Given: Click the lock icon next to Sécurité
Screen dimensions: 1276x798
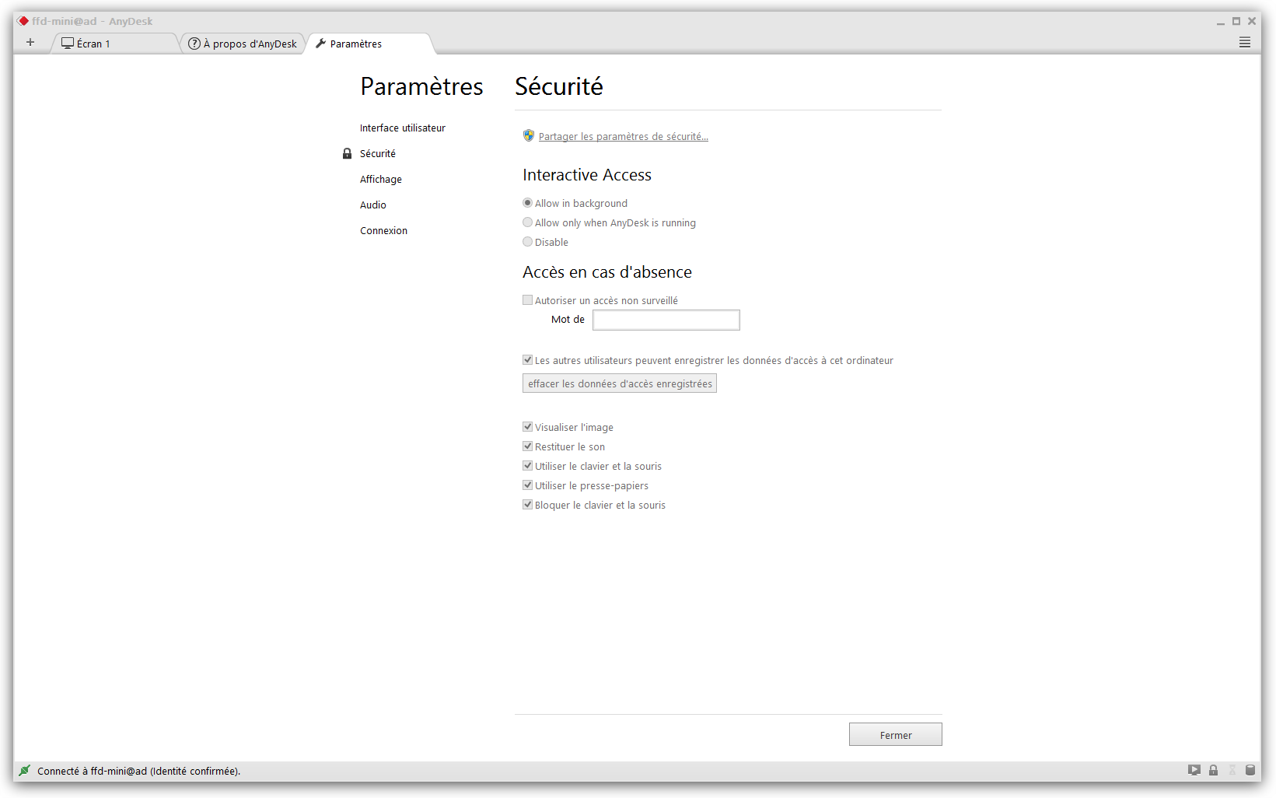Looking at the screenshot, I should tap(347, 153).
